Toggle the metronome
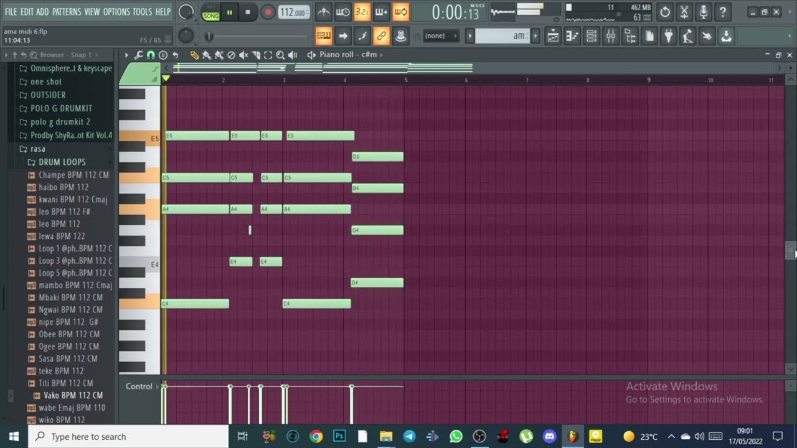797x448 pixels. pyautogui.click(x=323, y=12)
